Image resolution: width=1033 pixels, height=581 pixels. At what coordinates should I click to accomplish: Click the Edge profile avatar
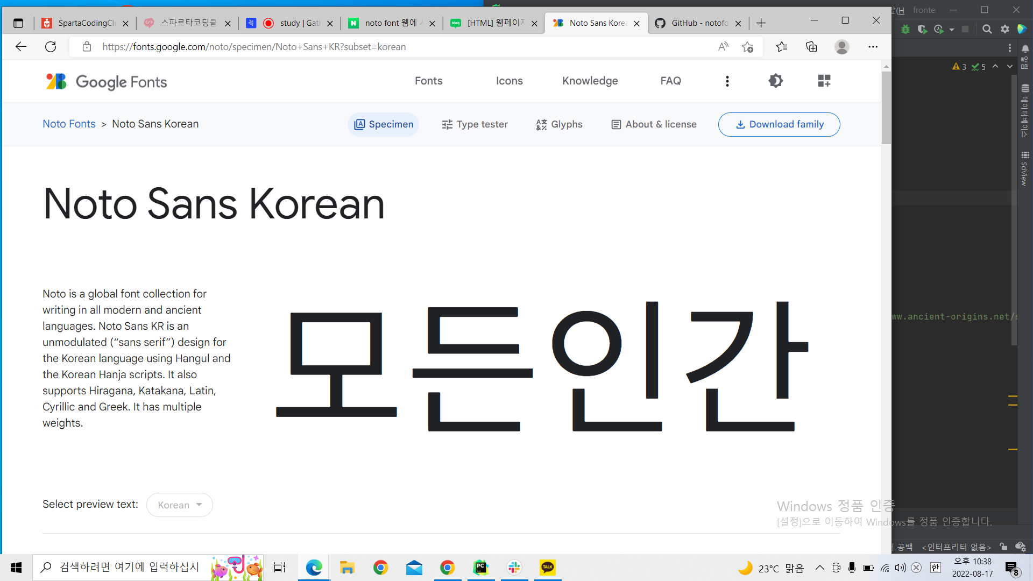coord(841,47)
